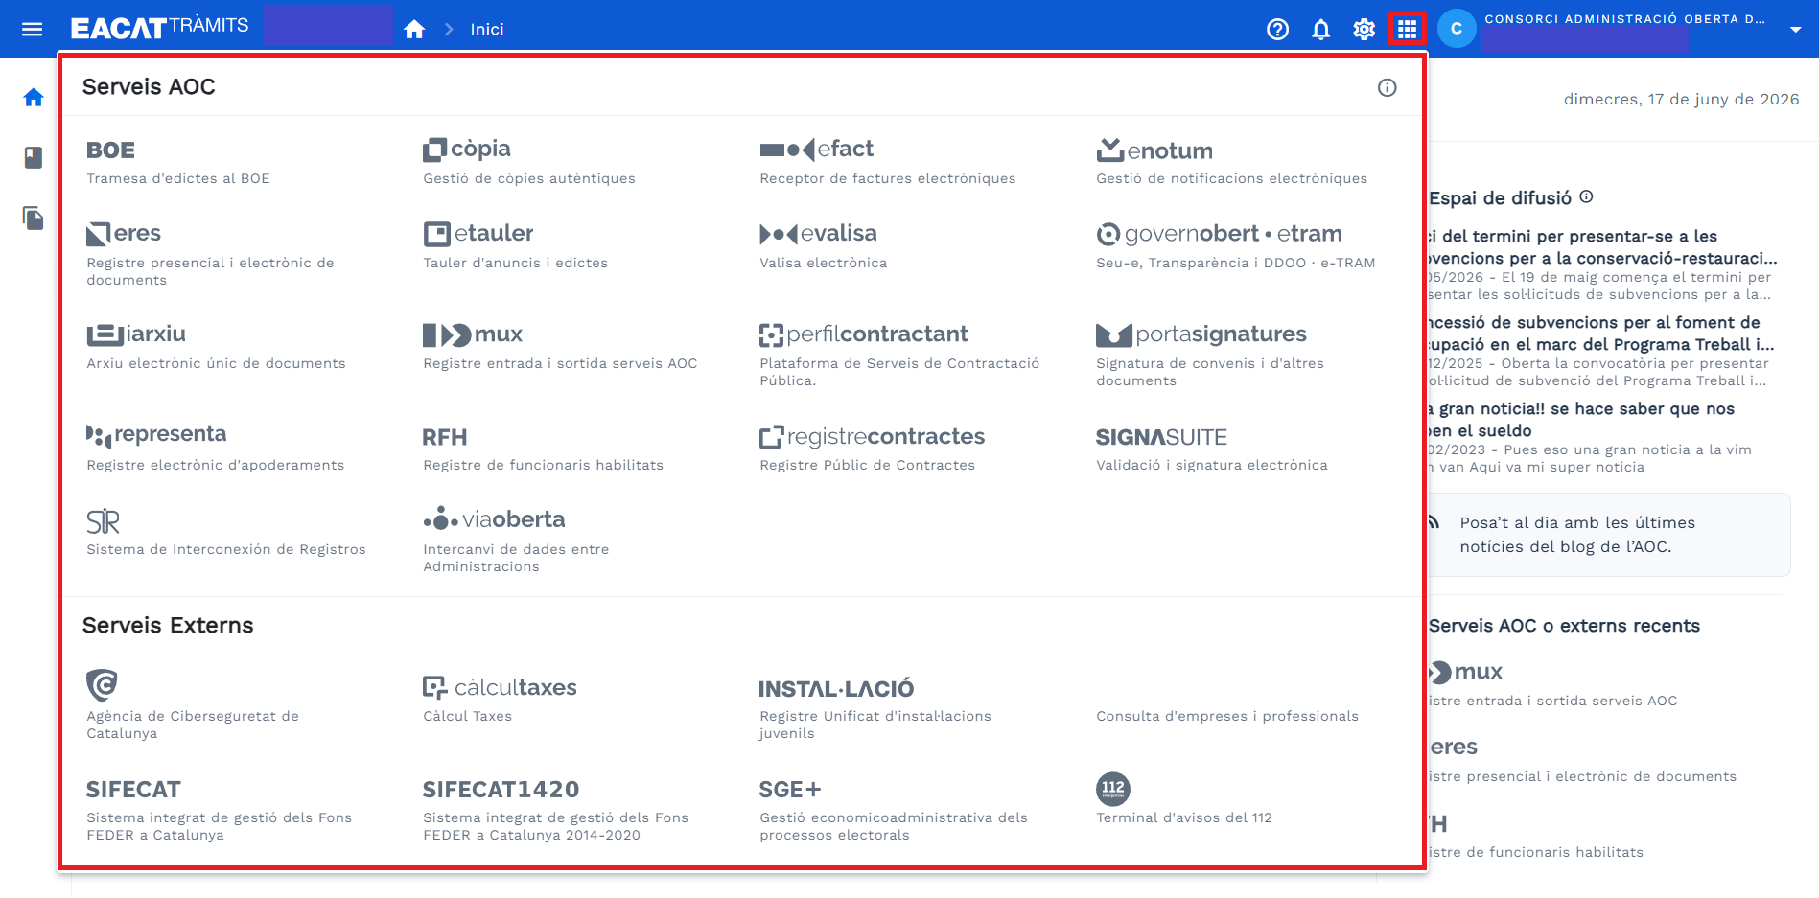Open the enotum notifications service
This screenshot has height=898, width=1819.
pyautogui.click(x=1231, y=162)
